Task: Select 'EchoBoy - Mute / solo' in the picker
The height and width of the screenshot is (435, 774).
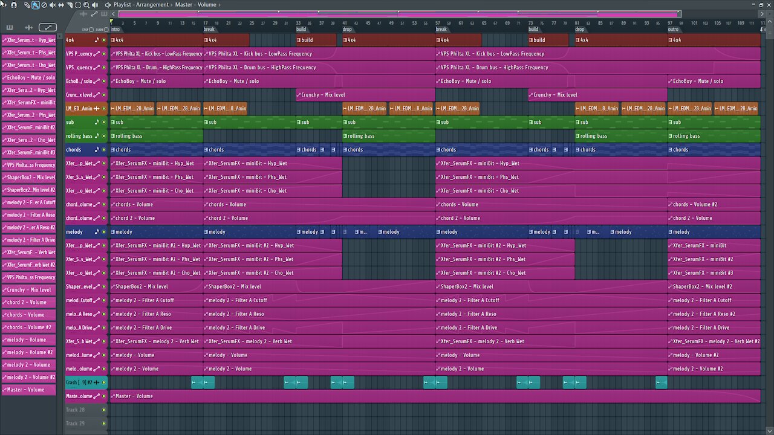Action: 29,77
